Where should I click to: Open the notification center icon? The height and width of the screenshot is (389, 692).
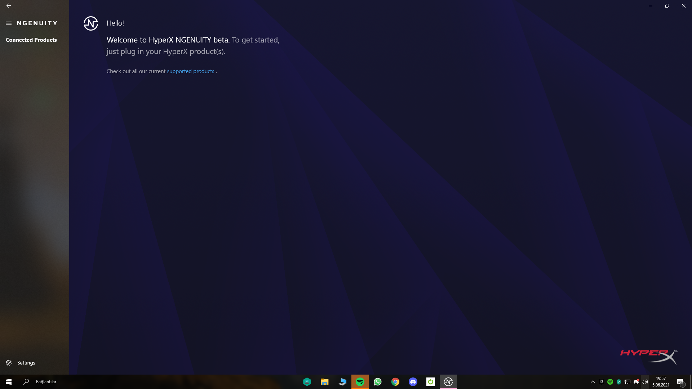click(680, 382)
